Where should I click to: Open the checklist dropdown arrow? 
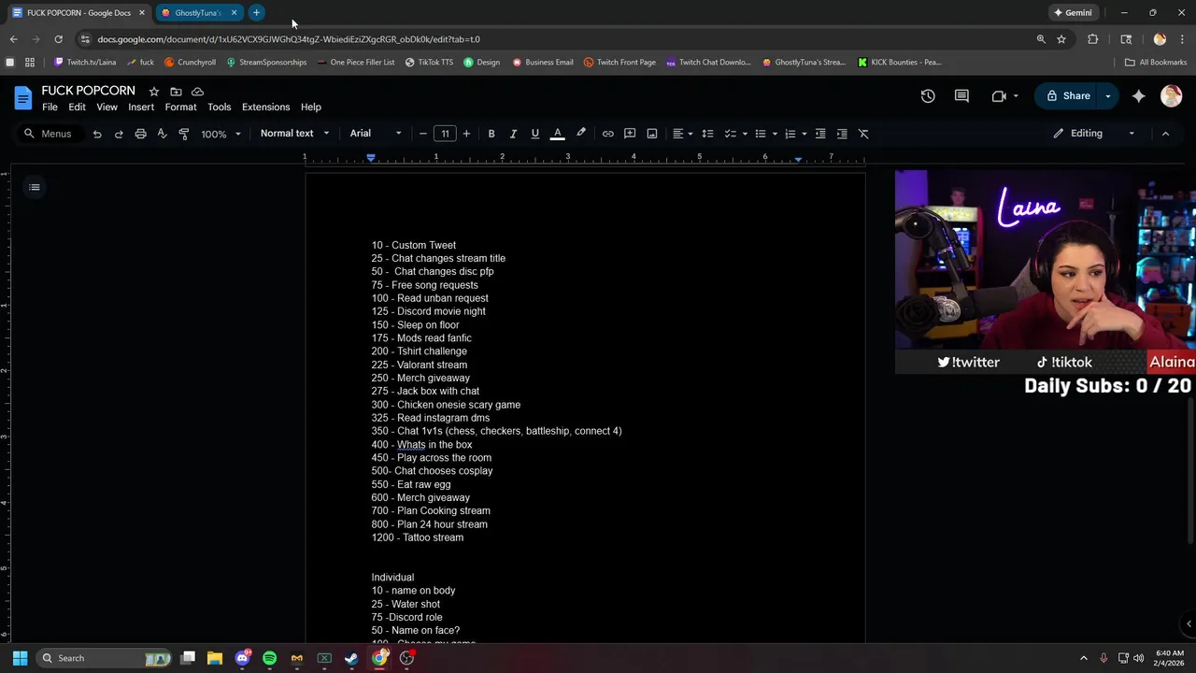(745, 134)
